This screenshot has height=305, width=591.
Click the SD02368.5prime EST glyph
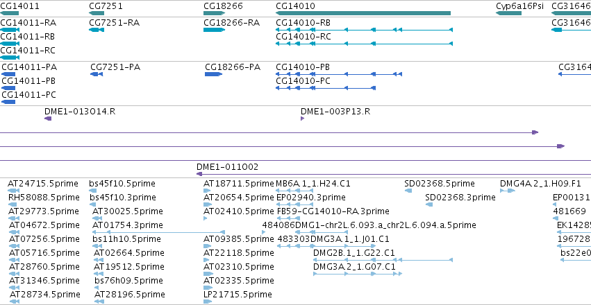[408, 191]
